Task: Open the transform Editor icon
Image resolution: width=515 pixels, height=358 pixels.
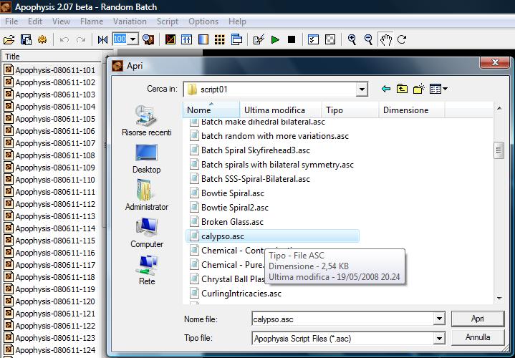Action: (170, 40)
